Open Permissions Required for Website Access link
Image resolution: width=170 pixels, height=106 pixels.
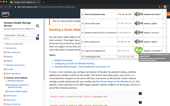click(x=116, y=82)
